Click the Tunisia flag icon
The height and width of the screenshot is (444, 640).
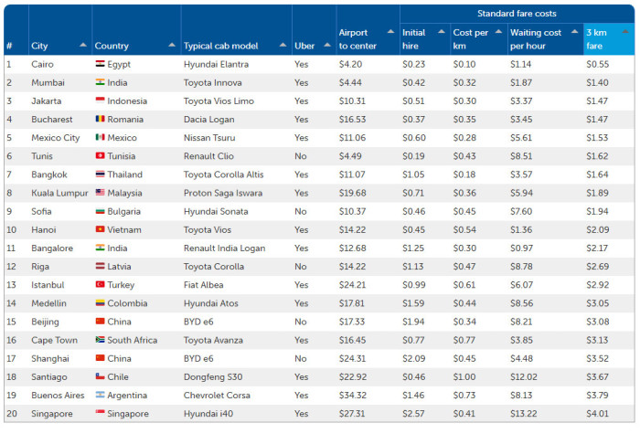point(100,155)
